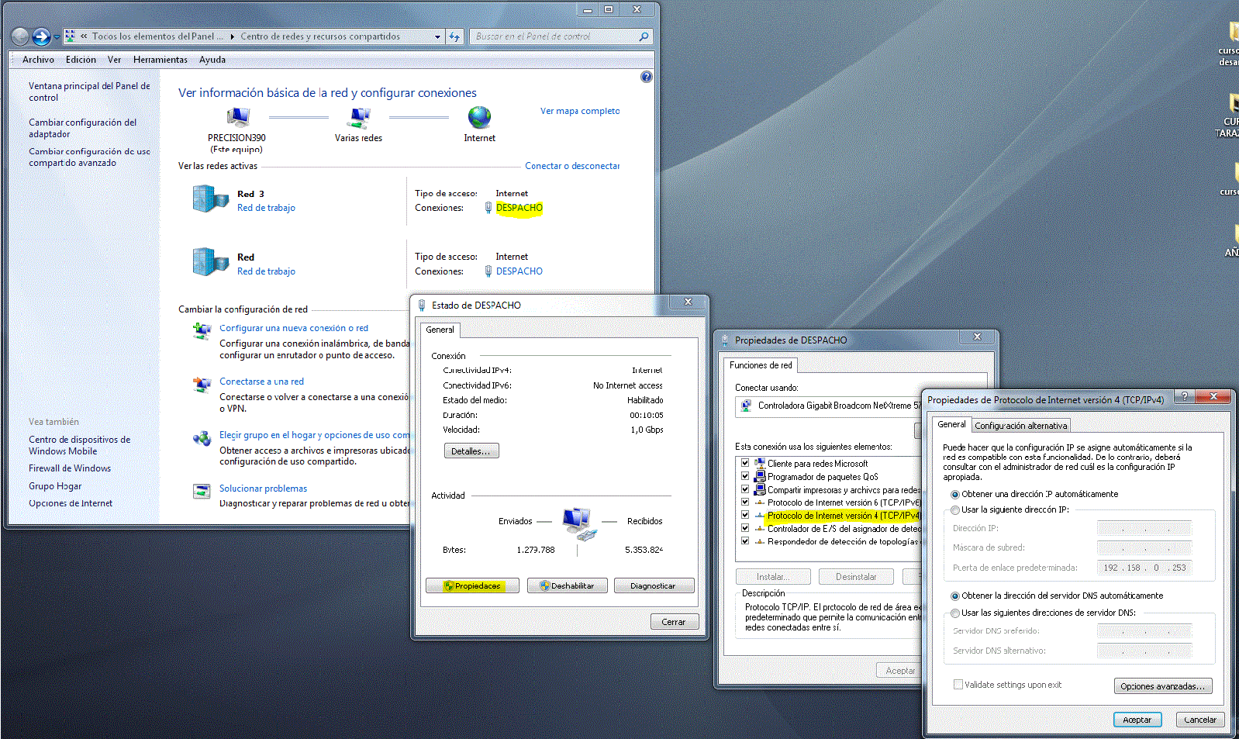This screenshot has width=1239, height=739.
Task: Open help with the blue question mark icon
Action: (x=647, y=77)
